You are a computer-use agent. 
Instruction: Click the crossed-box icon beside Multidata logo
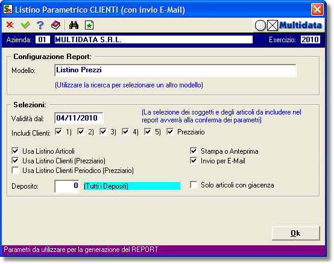[x=273, y=25]
